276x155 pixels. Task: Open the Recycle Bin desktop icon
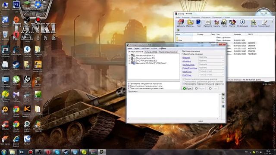[x=5, y=36]
